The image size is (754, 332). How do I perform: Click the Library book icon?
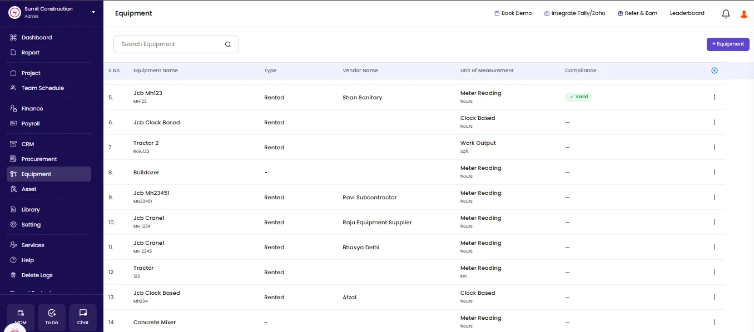click(13, 210)
